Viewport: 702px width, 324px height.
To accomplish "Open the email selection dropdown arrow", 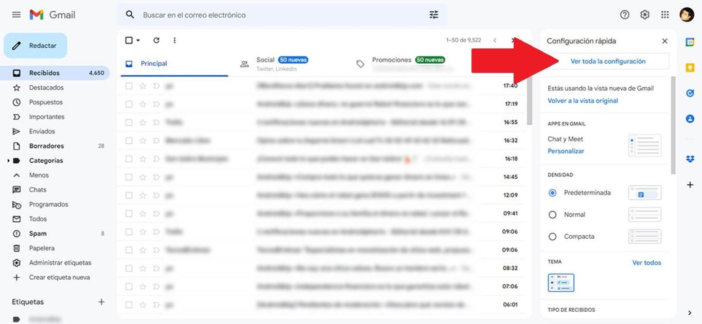I will coord(137,40).
